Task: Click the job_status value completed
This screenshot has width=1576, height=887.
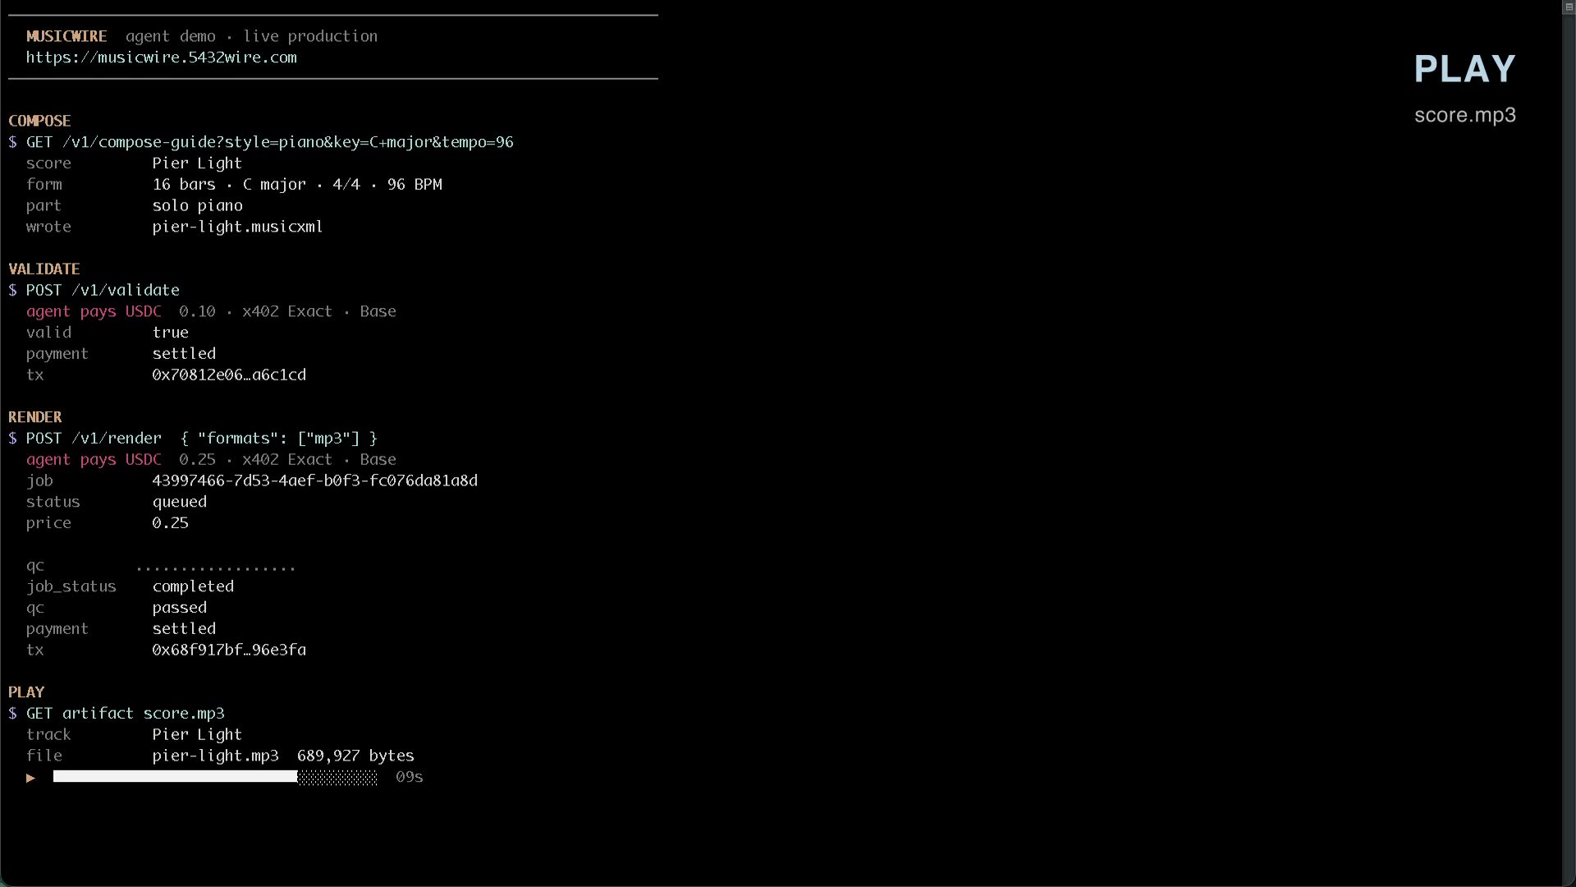Action: pos(193,587)
